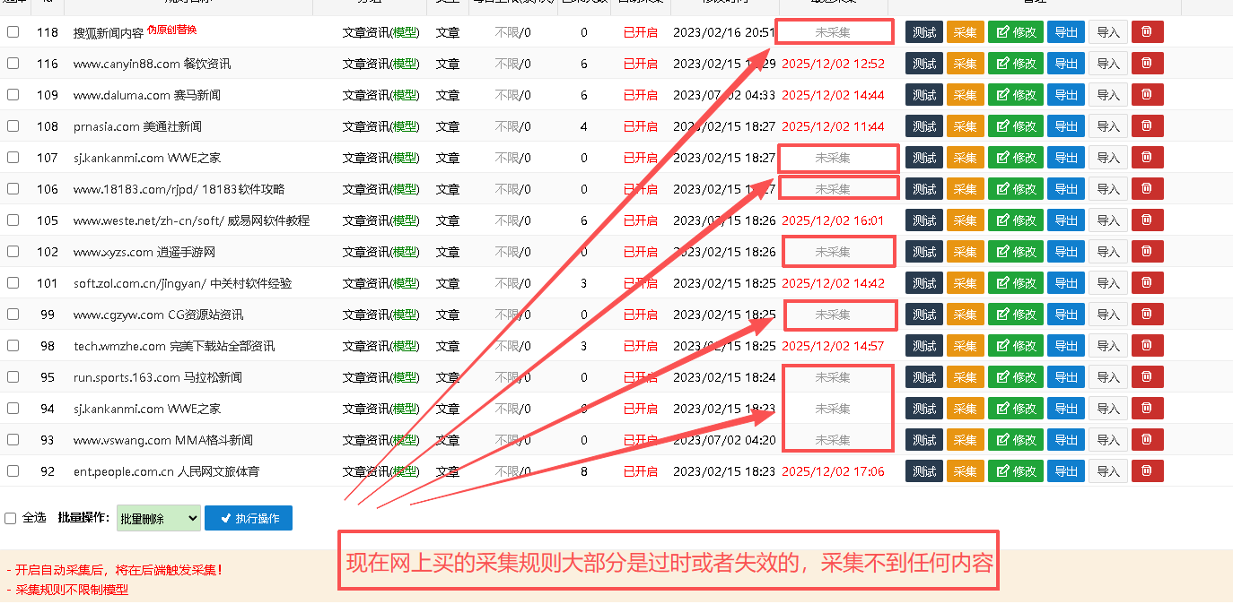The image size is (1233, 604).
Task: Delete ent.people.com.cn rule via trash icon
Action: (1147, 471)
